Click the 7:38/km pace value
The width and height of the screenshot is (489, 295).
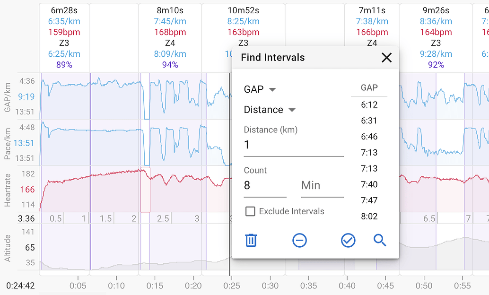(x=372, y=21)
